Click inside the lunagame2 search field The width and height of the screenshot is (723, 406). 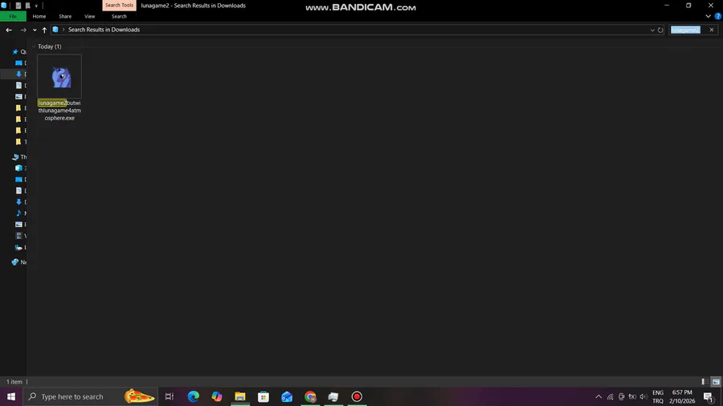click(688, 30)
